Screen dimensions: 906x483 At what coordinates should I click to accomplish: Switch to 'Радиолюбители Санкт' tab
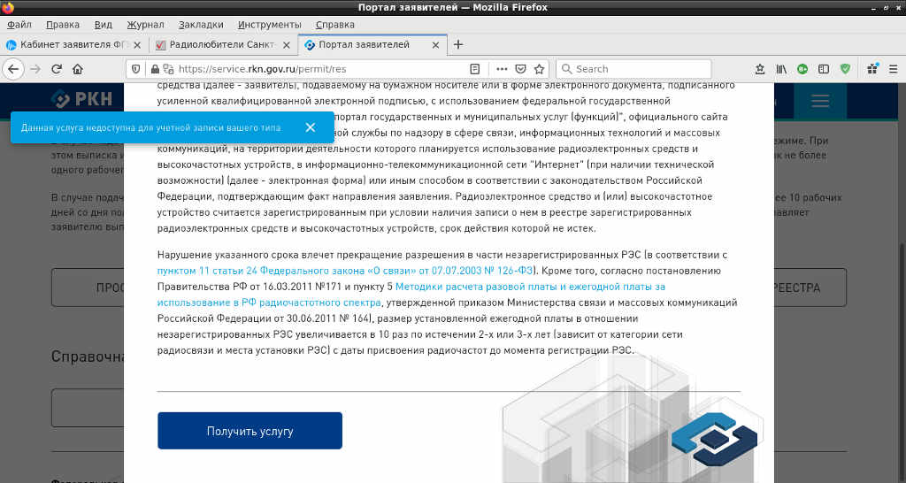pyautogui.click(x=223, y=44)
